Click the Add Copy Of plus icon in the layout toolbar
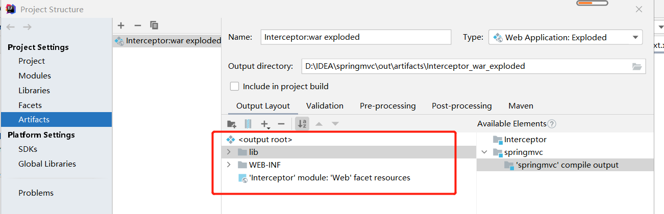This screenshot has width=664, height=214. (x=264, y=124)
